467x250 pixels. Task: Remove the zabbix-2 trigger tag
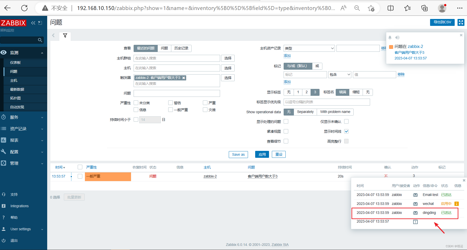point(184,78)
